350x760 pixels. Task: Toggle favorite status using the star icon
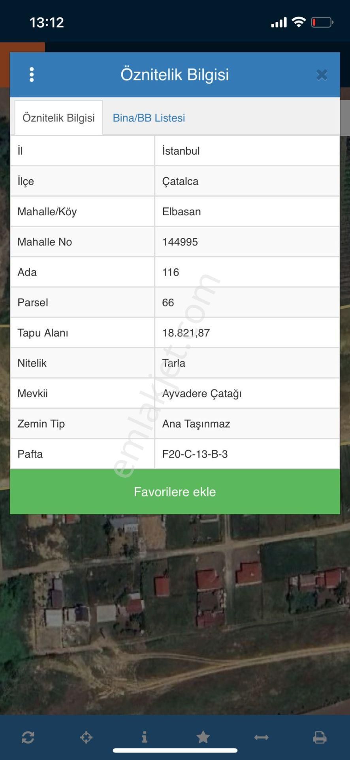tap(203, 738)
